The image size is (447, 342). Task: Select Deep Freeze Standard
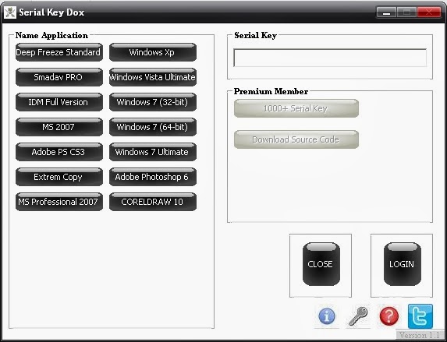pos(59,52)
